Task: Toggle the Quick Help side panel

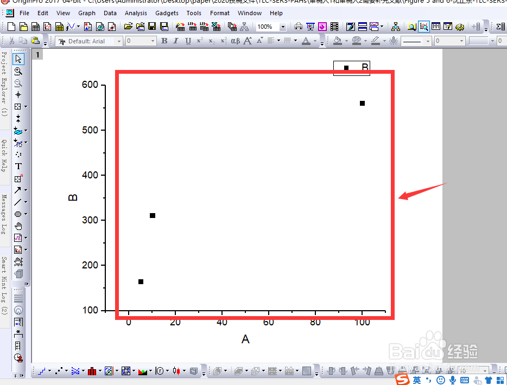Action: click(4, 156)
